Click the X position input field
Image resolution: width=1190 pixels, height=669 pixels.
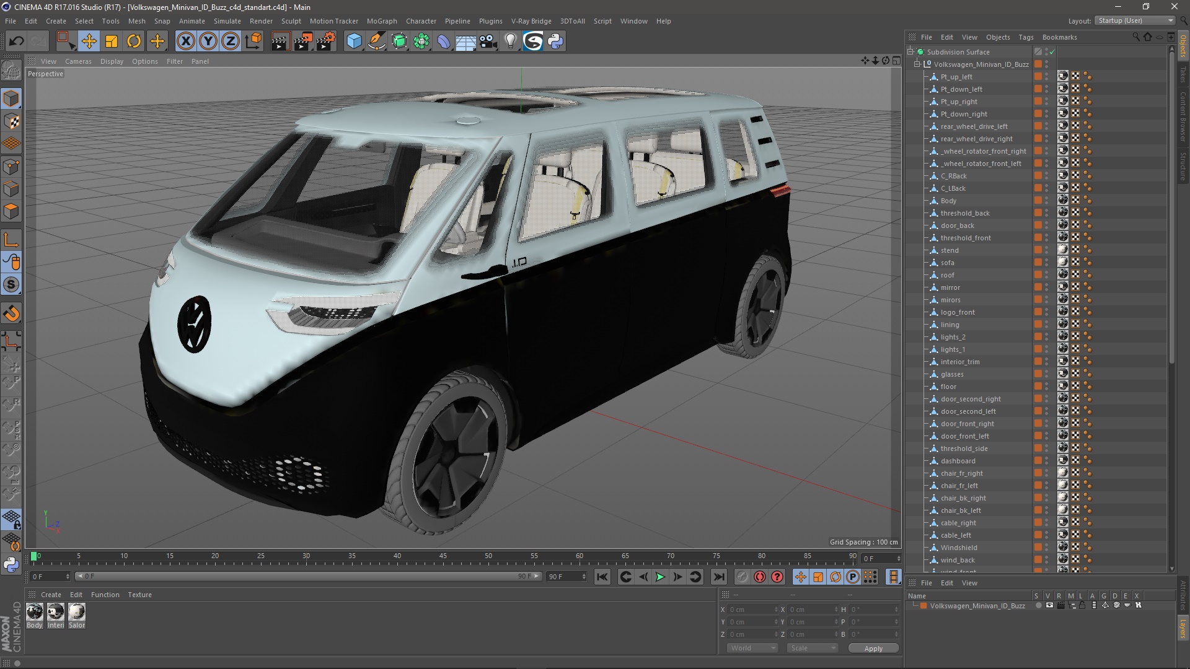pyautogui.click(x=752, y=610)
